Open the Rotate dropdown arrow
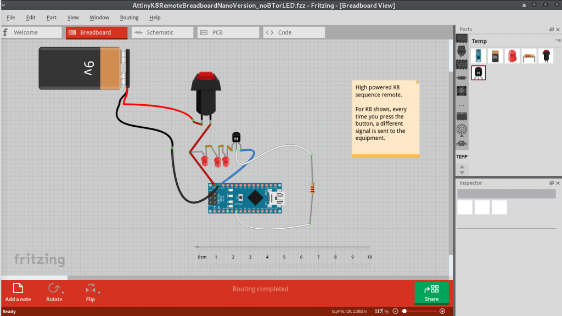This screenshot has height=316, width=562. coord(63,293)
